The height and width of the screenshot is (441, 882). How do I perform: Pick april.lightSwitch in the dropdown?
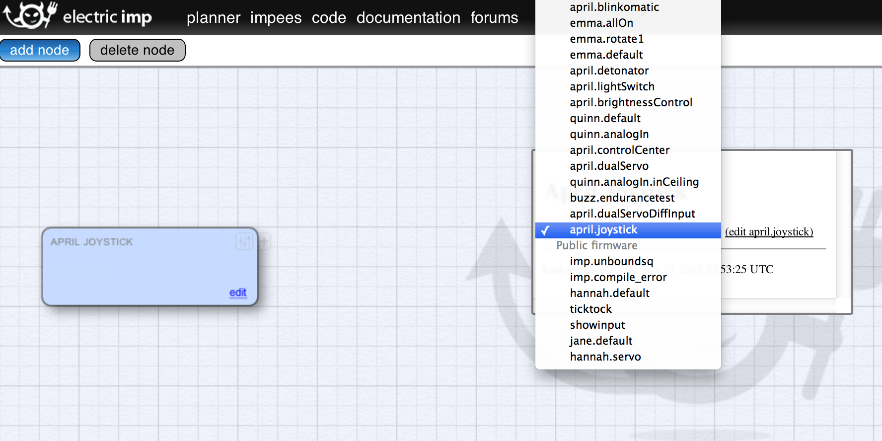628,86
